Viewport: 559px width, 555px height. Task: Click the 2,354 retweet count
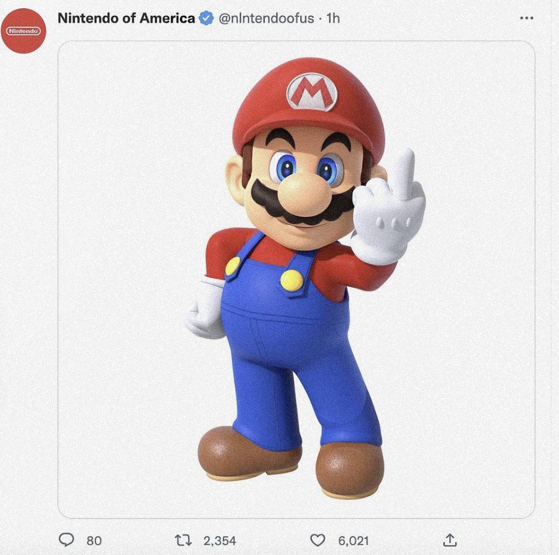[219, 541]
